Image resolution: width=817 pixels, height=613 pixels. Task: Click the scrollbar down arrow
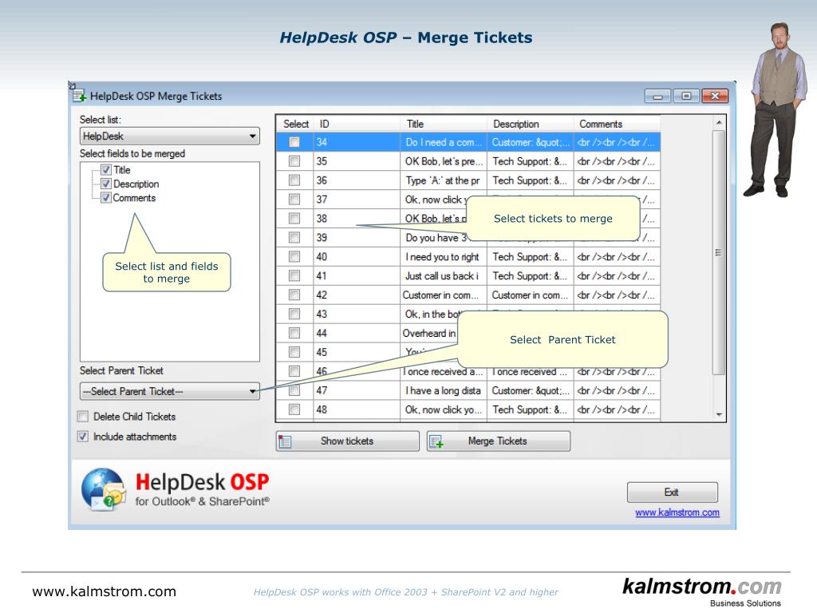(x=719, y=415)
